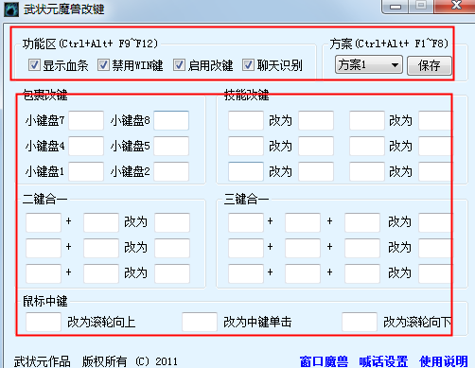Open the 方案1 dropdown
This screenshot has width=475, height=368.
(x=369, y=65)
